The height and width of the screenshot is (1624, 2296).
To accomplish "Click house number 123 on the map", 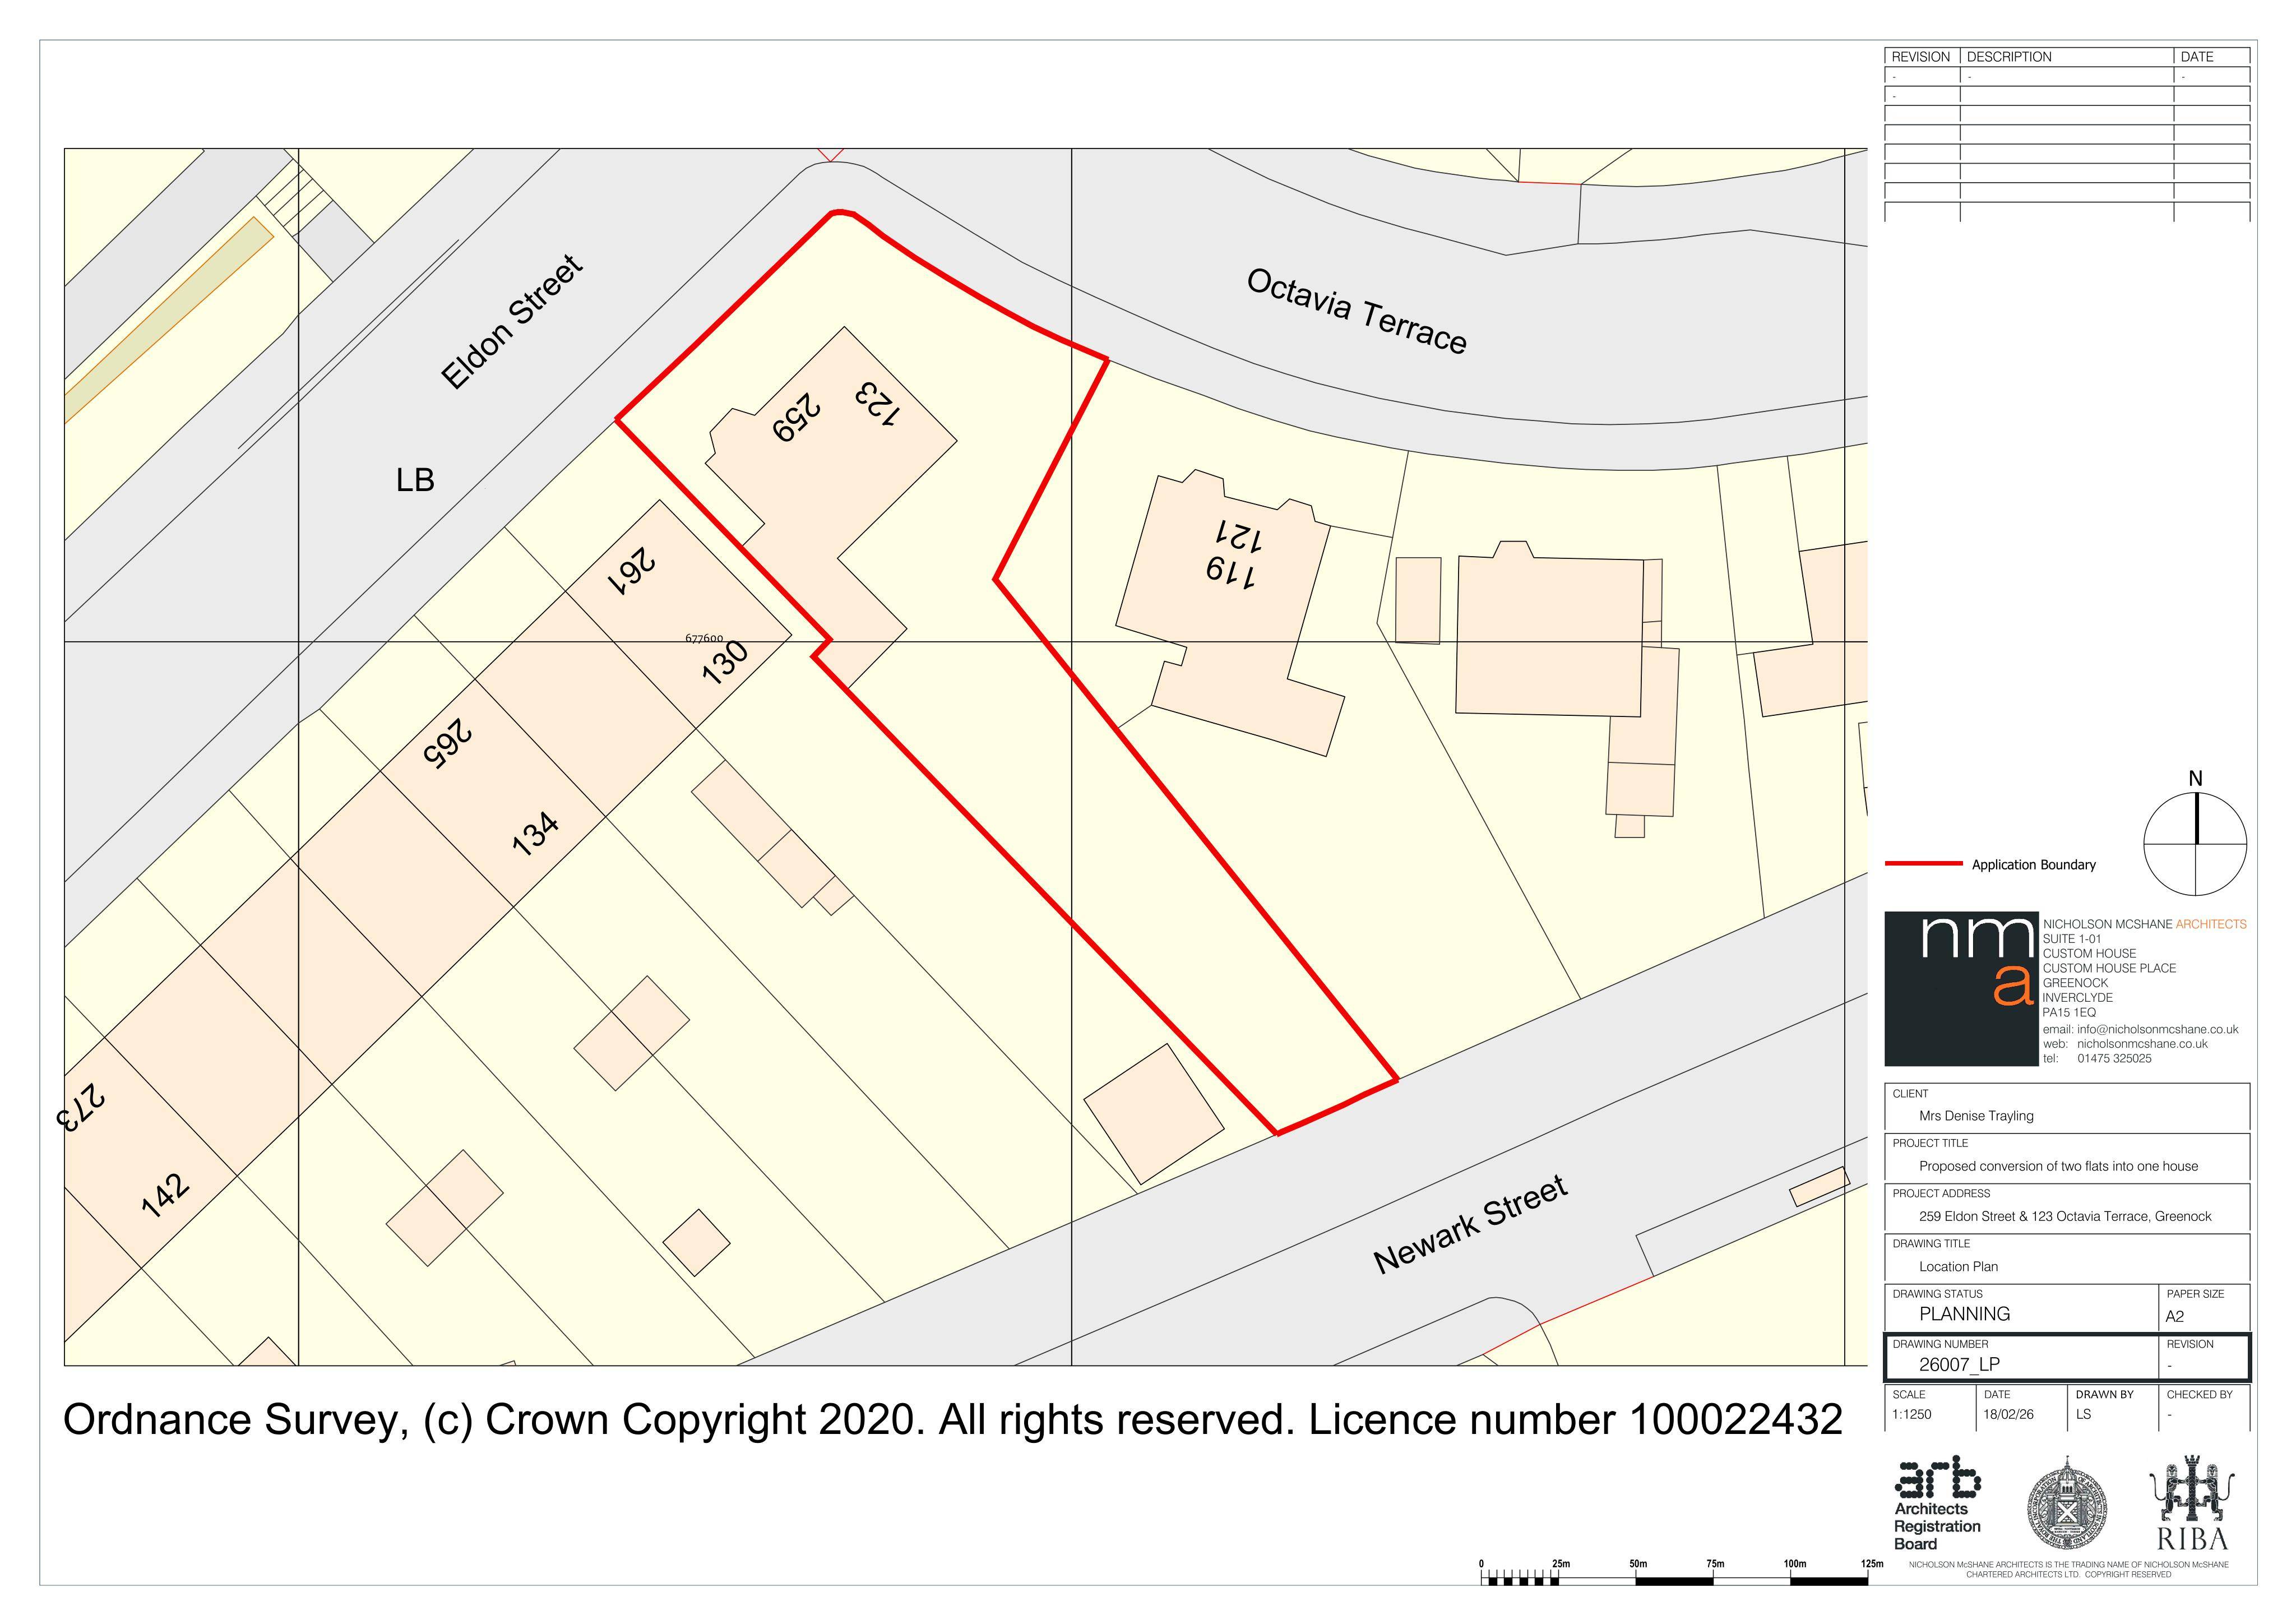I will [878, 404].
